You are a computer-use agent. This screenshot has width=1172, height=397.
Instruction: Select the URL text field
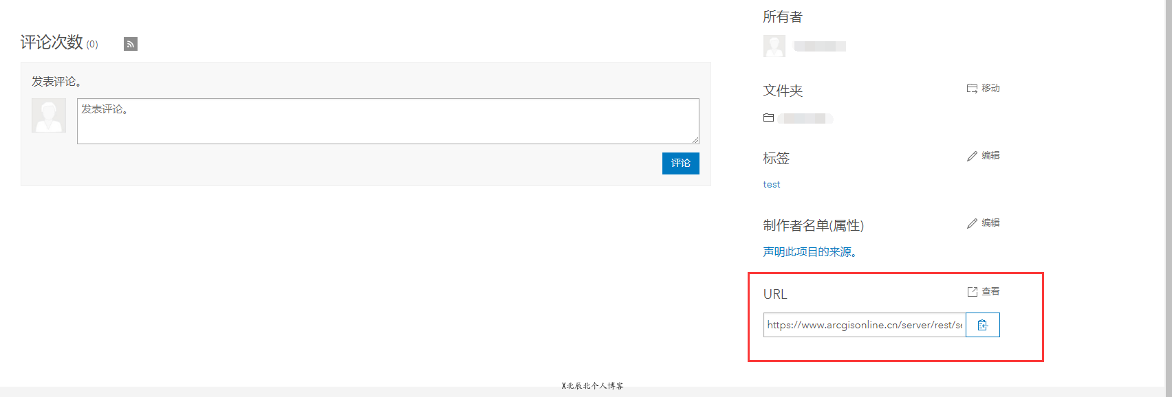click(x=865, y=325)
